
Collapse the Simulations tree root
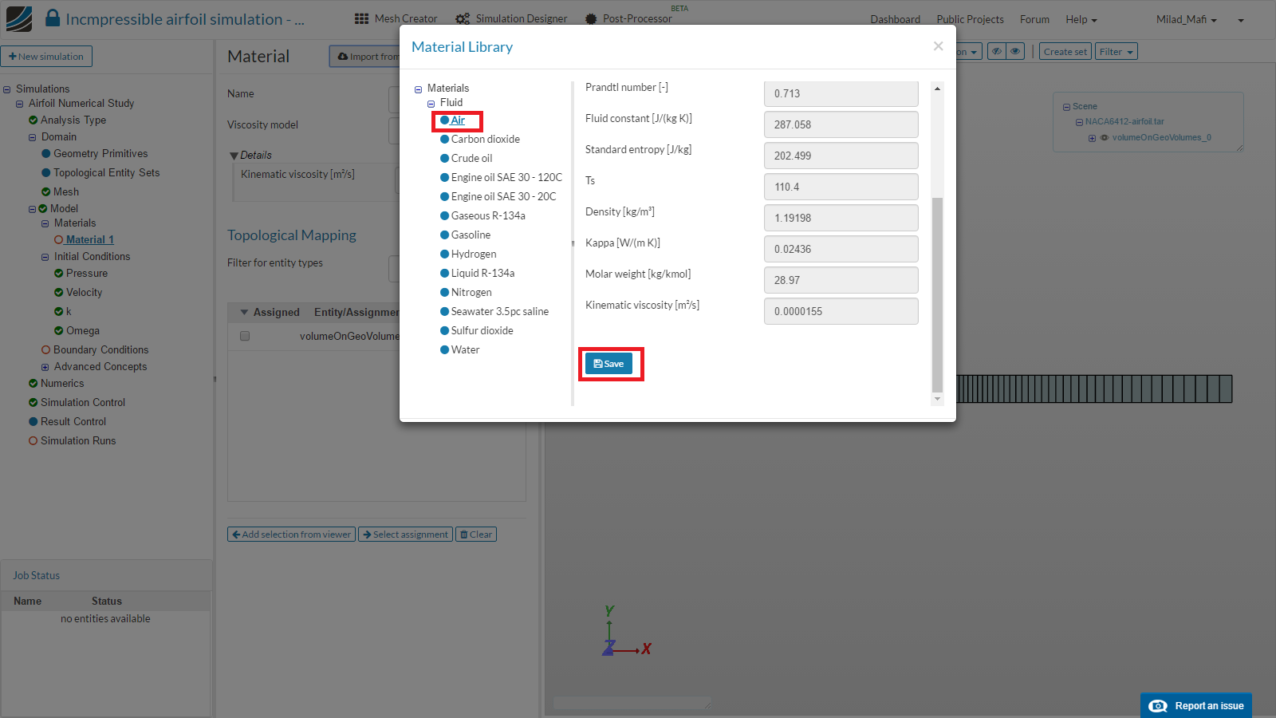tap(7, 90)
